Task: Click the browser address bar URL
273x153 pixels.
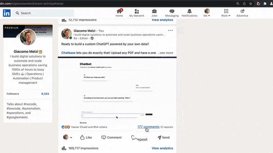Action: (x=32, y=3)
